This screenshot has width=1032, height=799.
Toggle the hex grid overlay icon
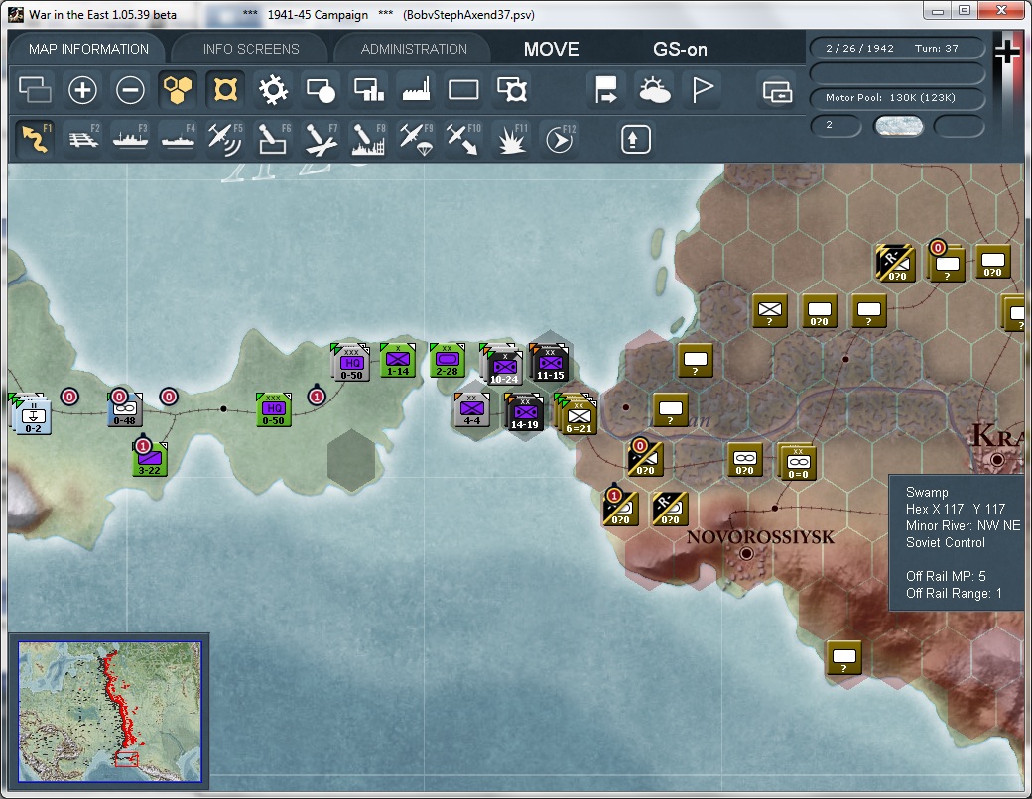(178, 90)
